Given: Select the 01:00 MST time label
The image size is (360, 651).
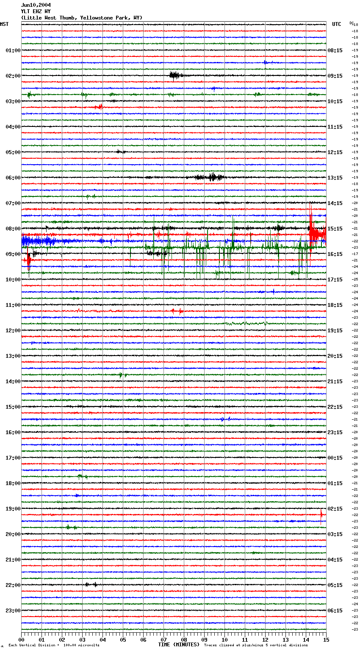Looking at the screenshot, I should pyautogui.click(x=13, y=51).
